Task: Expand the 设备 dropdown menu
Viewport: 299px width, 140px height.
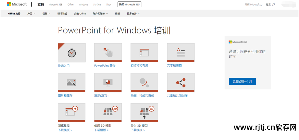Action: (47, 14)
